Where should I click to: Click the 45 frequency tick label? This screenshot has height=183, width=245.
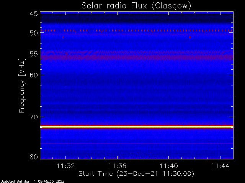34,14
